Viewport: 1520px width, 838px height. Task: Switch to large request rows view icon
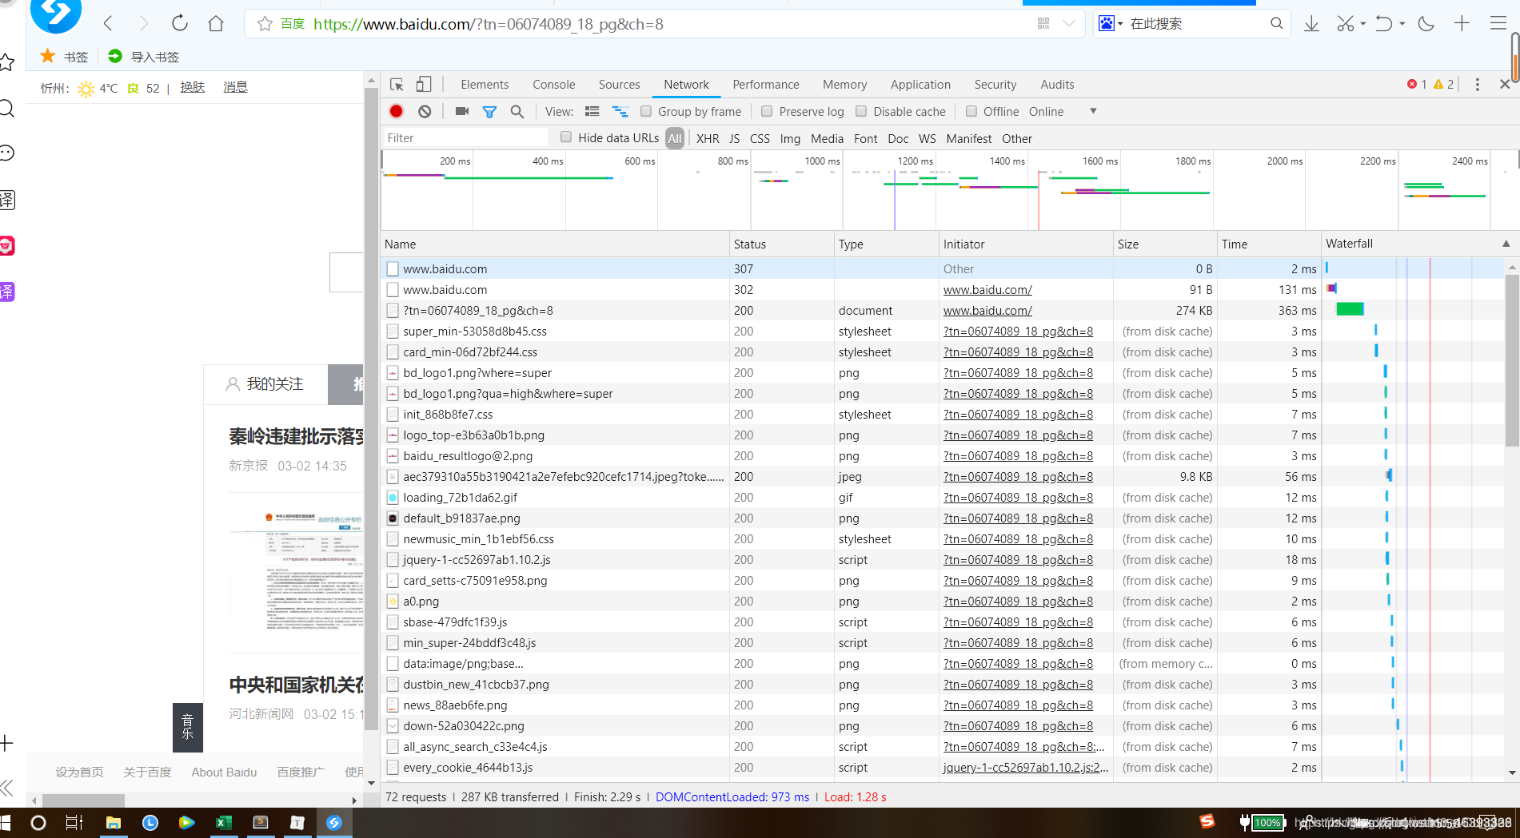(x=592, y=112)
